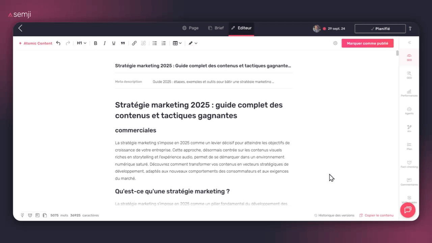Toggle bold formatting
The height and width of the screenshot is (243, 432).
[96, 43]
